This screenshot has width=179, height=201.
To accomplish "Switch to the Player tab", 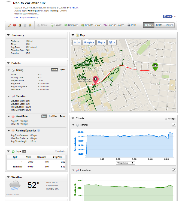I will pyautogui.click(x=169, y=25).
